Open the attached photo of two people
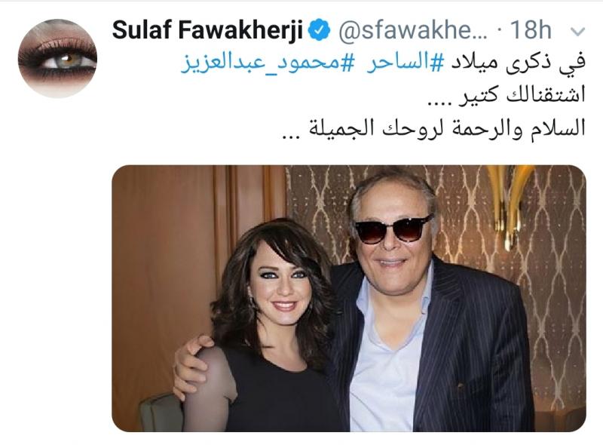 click(349, 299)
